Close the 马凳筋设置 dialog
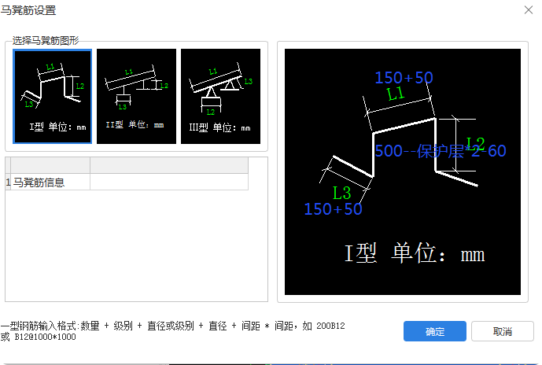Screen dimensions: 542x365 (529, 10)
